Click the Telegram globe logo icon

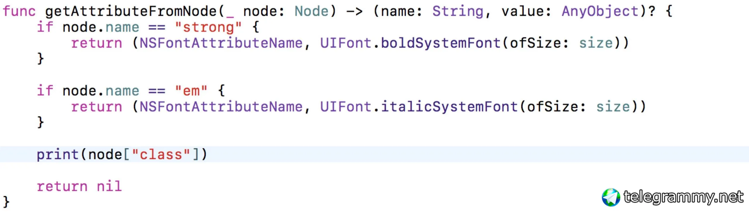point(611,197)
